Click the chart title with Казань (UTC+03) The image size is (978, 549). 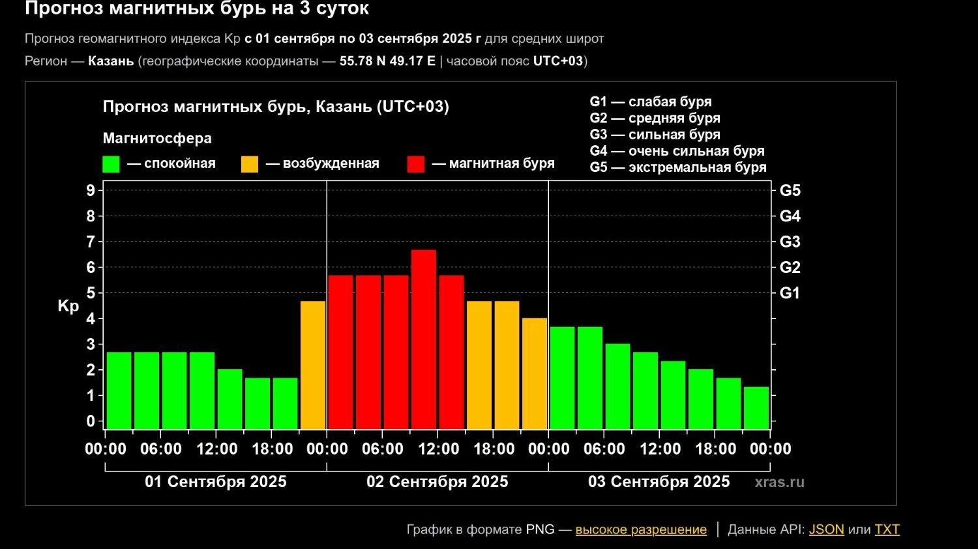pos(276,107)
